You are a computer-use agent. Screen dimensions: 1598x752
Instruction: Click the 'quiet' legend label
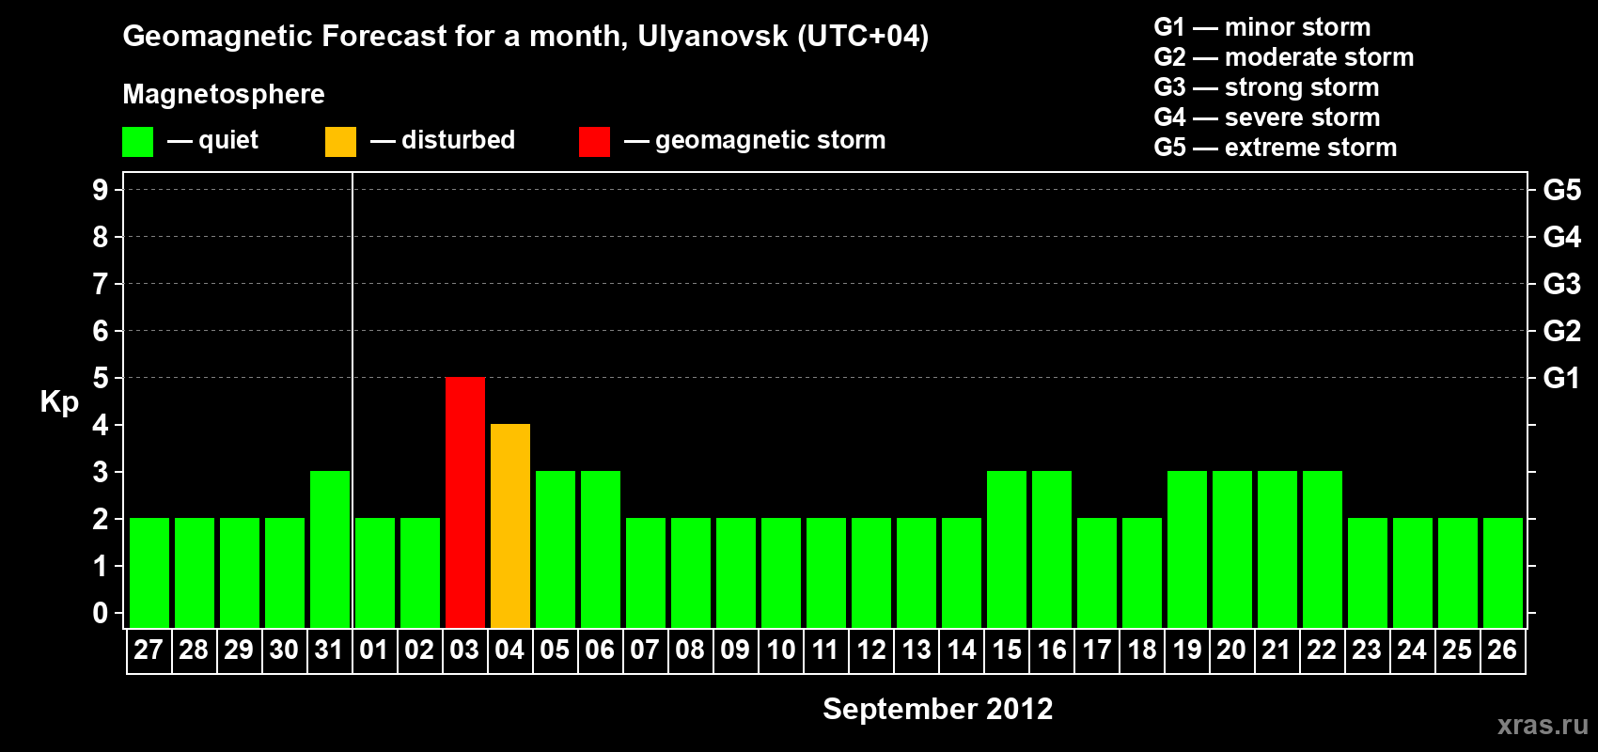[228, 140]
